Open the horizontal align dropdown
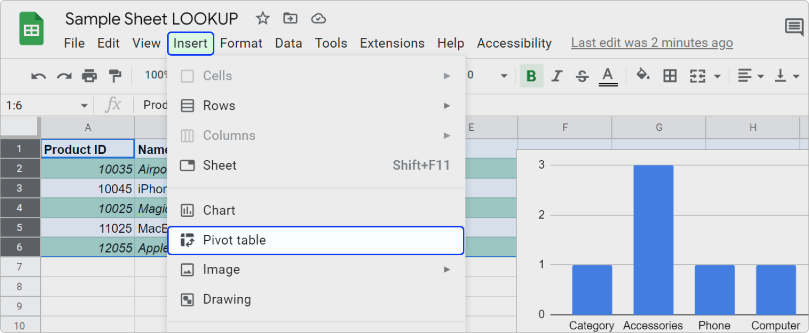 (750, 76)
